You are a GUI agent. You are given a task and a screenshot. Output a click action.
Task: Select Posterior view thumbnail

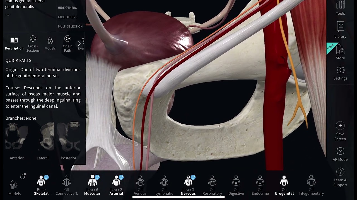pyautogui.click(x=68, y=141)
